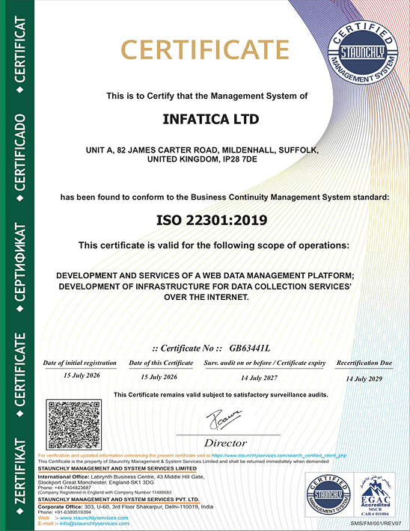410x531 pixels.
Task: Open the www.staunchlyservices.com web link
Action: pyautogui.click(x=94, y=518)
